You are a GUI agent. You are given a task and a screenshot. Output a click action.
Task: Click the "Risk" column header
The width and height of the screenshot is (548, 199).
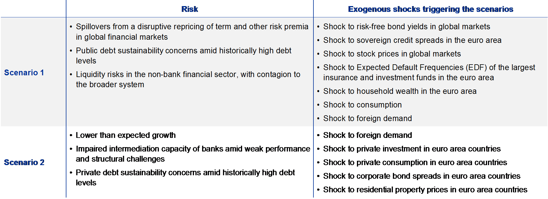tap(190, 9)
